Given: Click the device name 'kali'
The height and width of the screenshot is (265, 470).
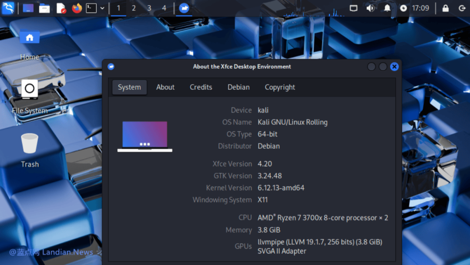Looking at the screenshot, I should [x=263, y=110].
